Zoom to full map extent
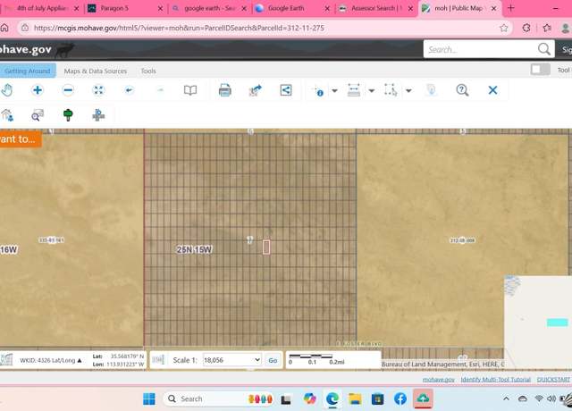Image resolution: width=572 pixels, height=411 pixels. [98, 90]
